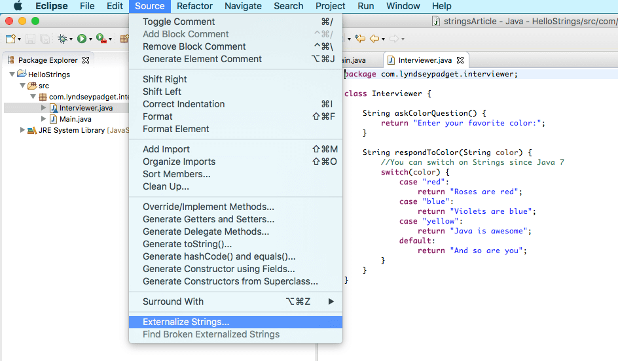Screen dimensions: 618x361
Task: Choose Shift Right menu entry
Action: pyautogui.click(x=236, y=79)
